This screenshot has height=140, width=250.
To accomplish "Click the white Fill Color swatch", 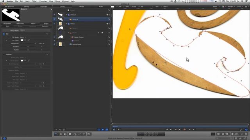I will point(22,40).
